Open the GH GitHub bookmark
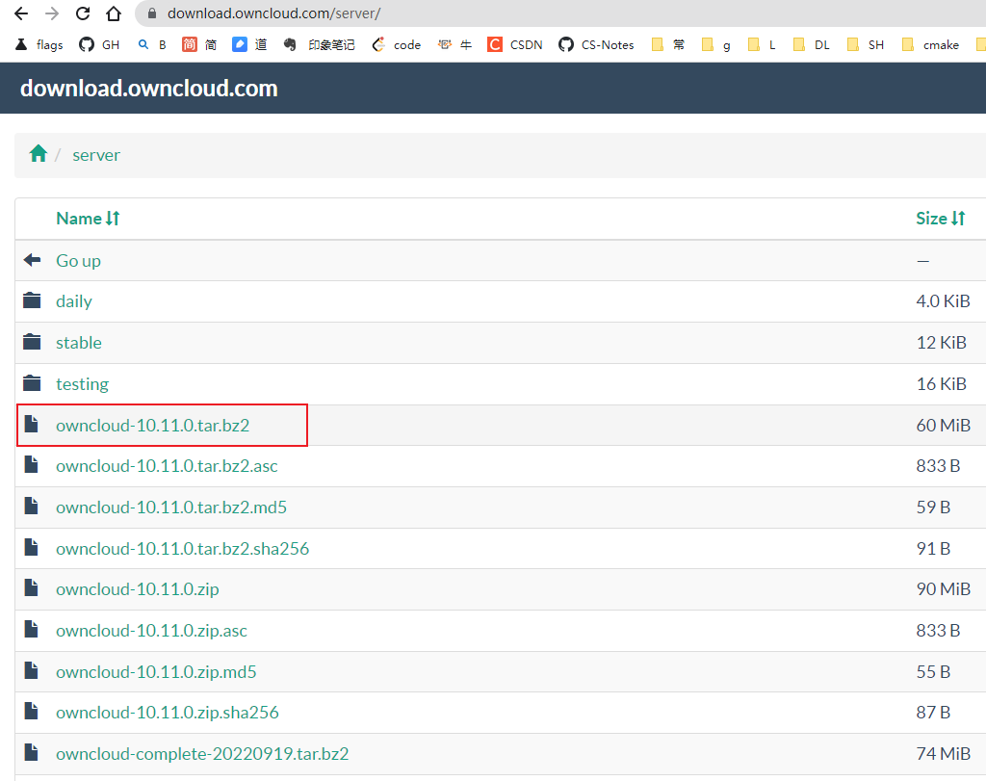Image resolution: width=986 pixels, height=781 pixels. (x=99, y=44)
